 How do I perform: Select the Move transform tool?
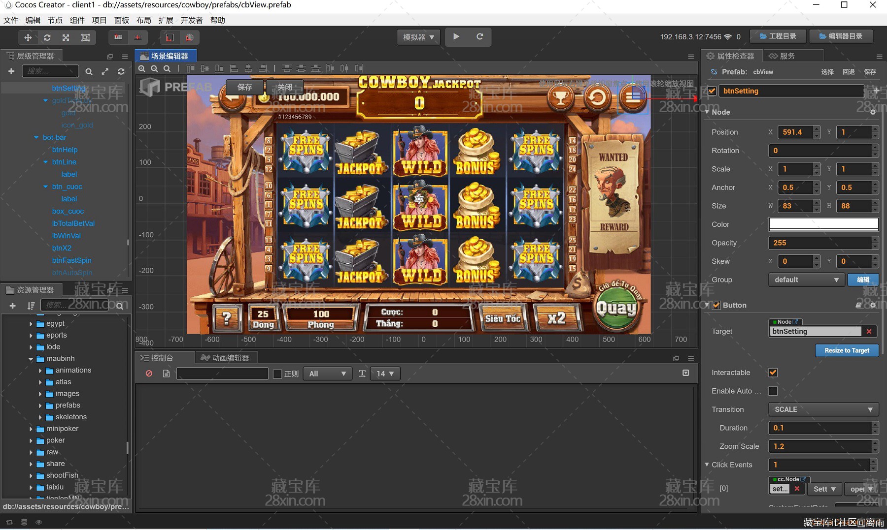pyautogui.click(x=28, y=37)
